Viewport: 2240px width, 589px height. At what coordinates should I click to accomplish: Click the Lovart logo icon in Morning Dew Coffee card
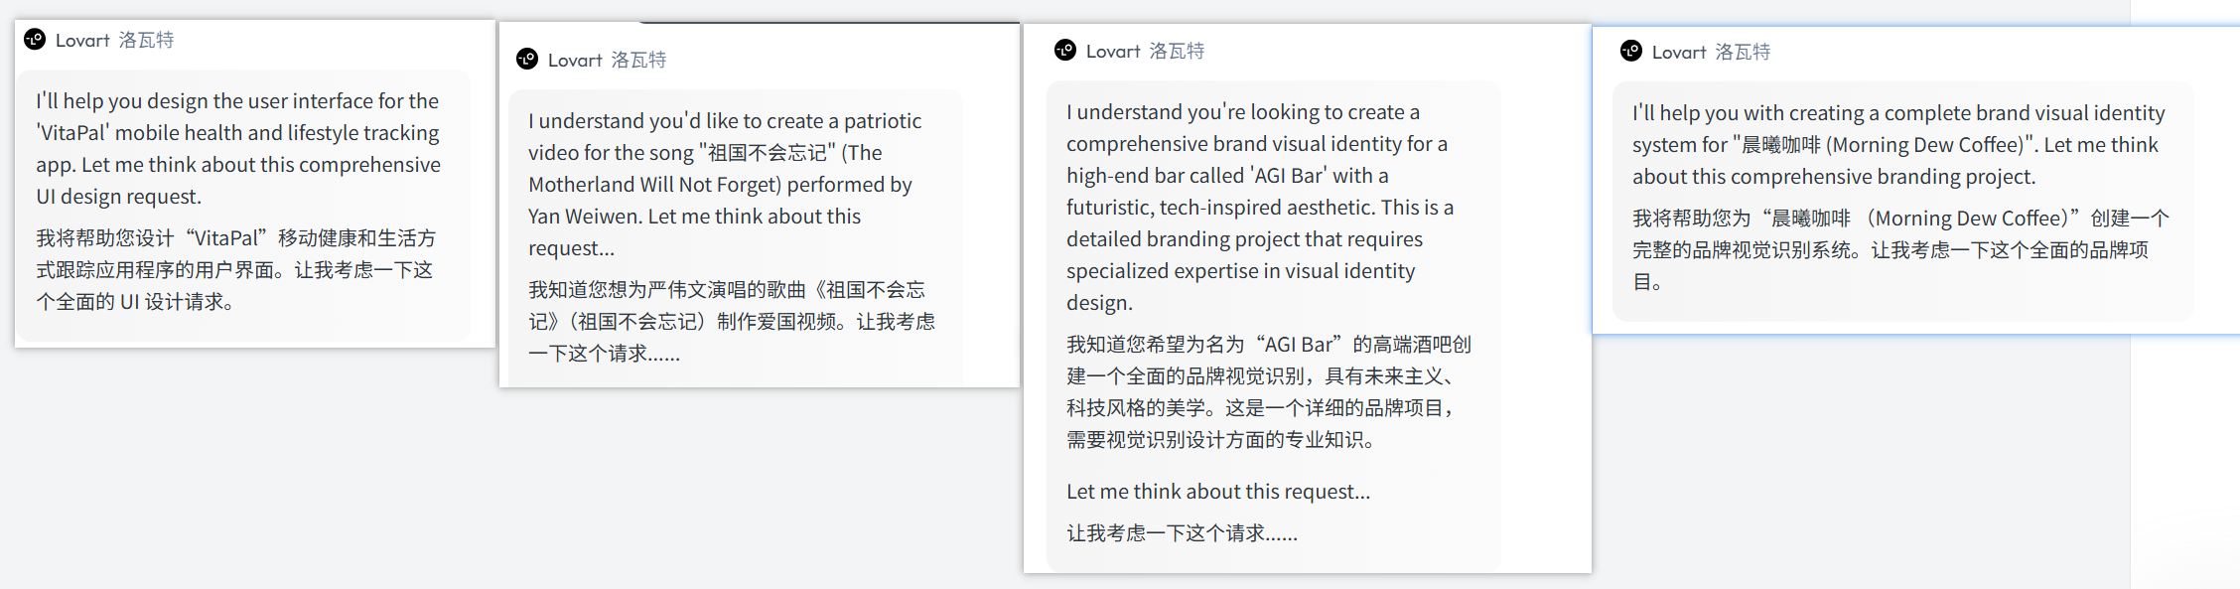(1631, 52)
